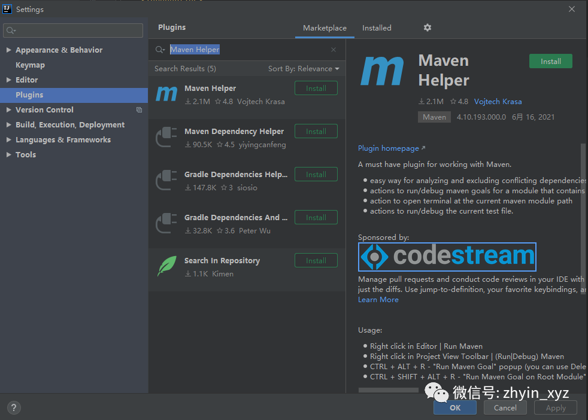
Task: Install Maven Helper from the results list
Action: coord(316,89)
